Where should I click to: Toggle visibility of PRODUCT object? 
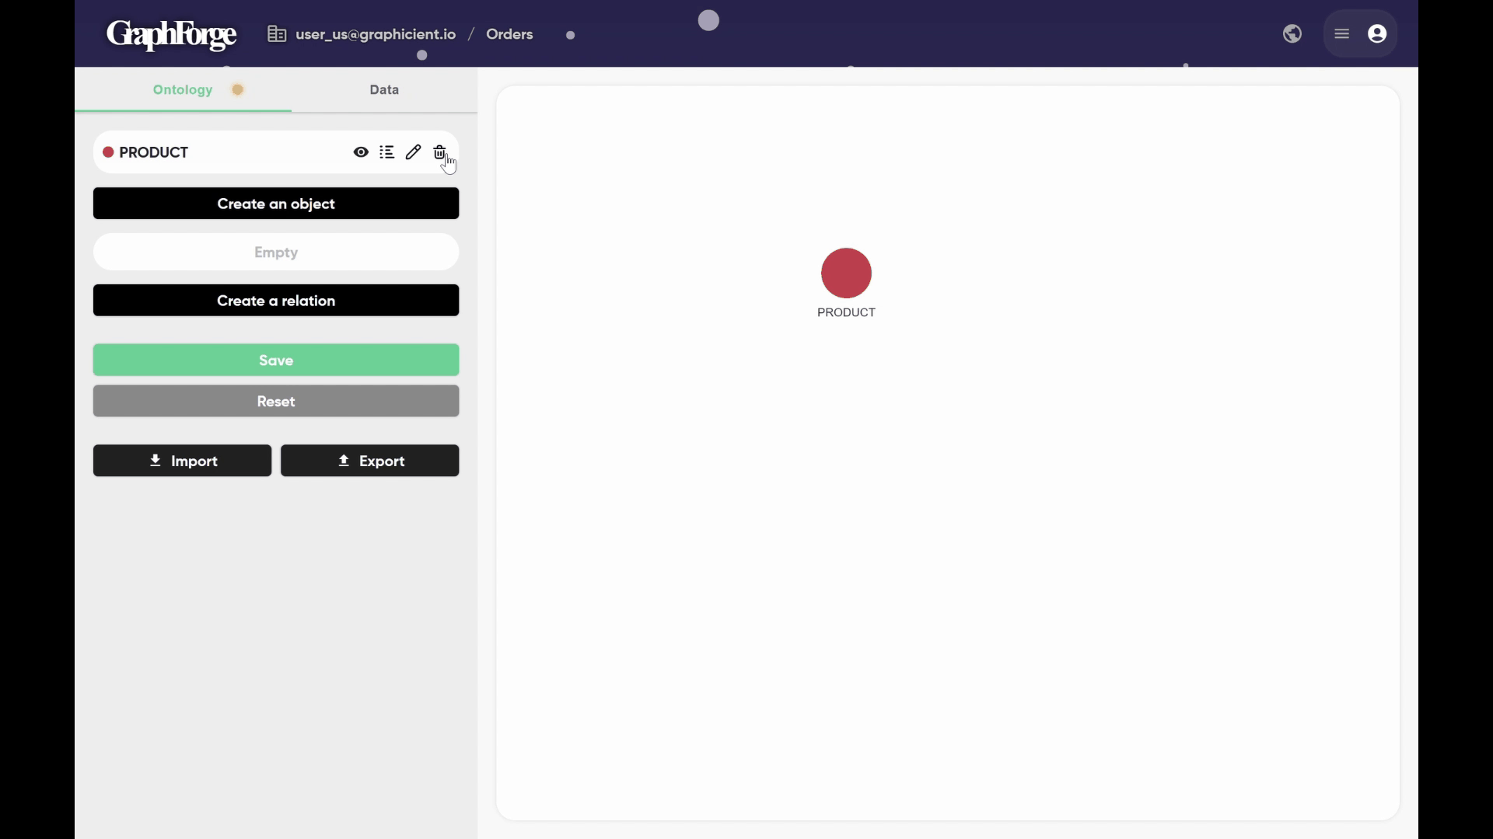361,152
